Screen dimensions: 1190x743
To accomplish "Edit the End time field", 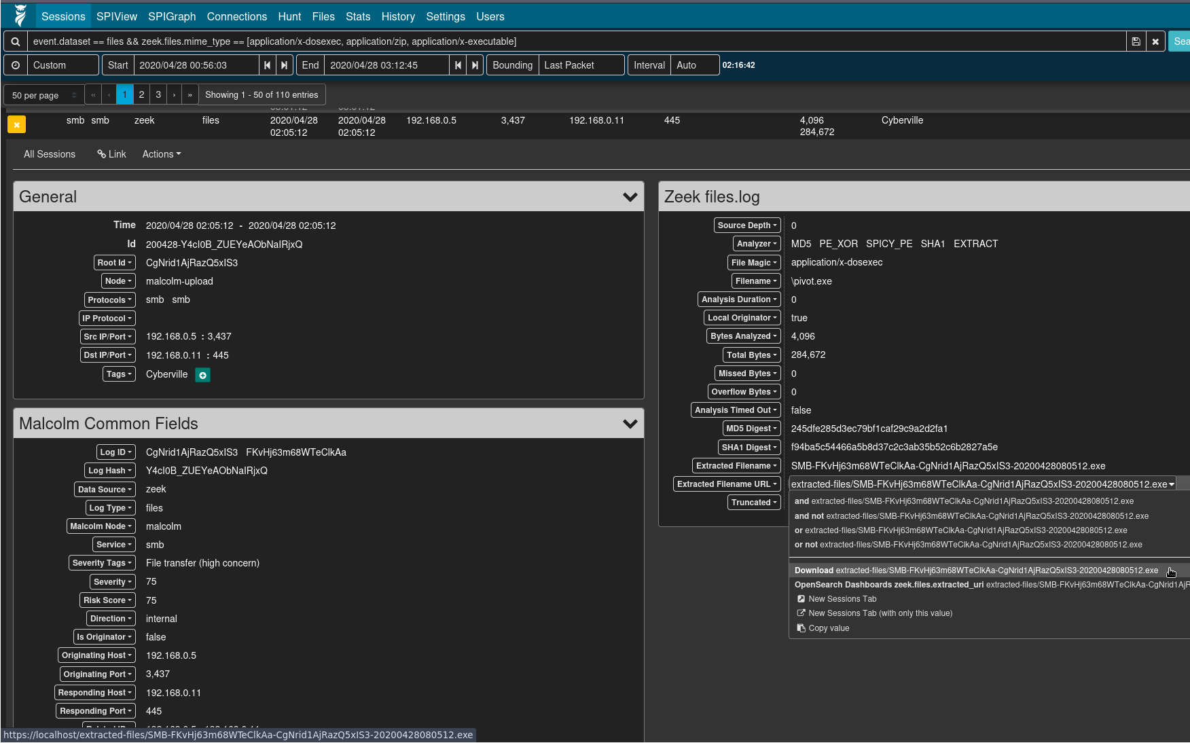I will click(386, 65).
